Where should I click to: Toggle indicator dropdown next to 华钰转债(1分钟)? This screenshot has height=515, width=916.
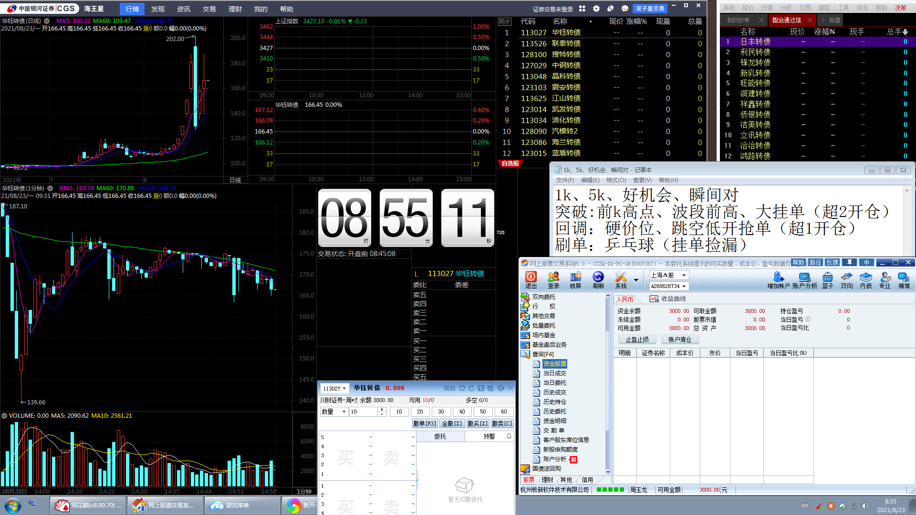50,188
